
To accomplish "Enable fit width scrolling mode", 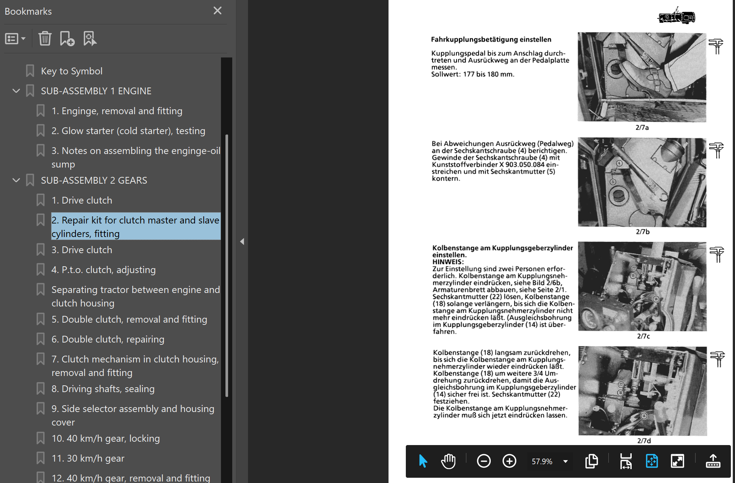I will 626,461.
